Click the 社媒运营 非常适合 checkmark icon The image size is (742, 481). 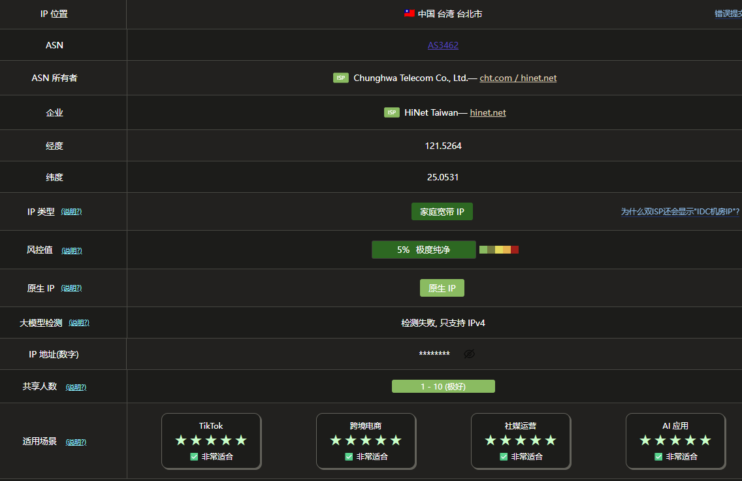[504, 456]
